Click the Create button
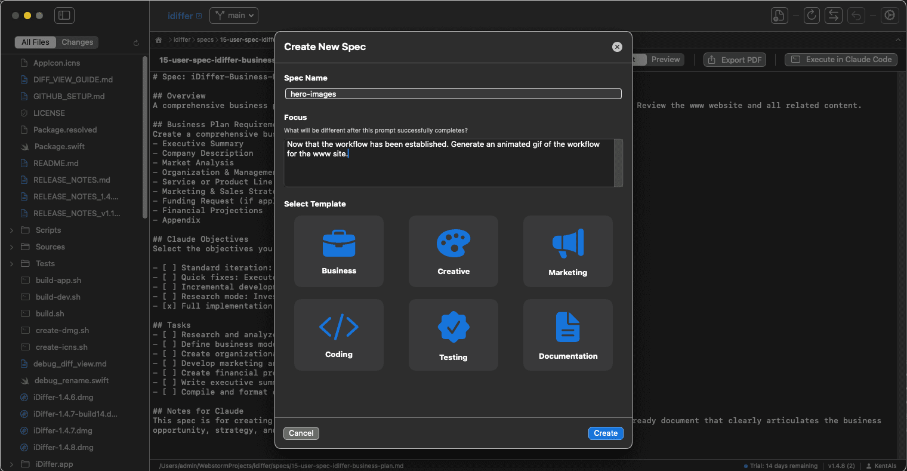The width and height of the screenshot is (907, 471). click(x=605, y=433)
